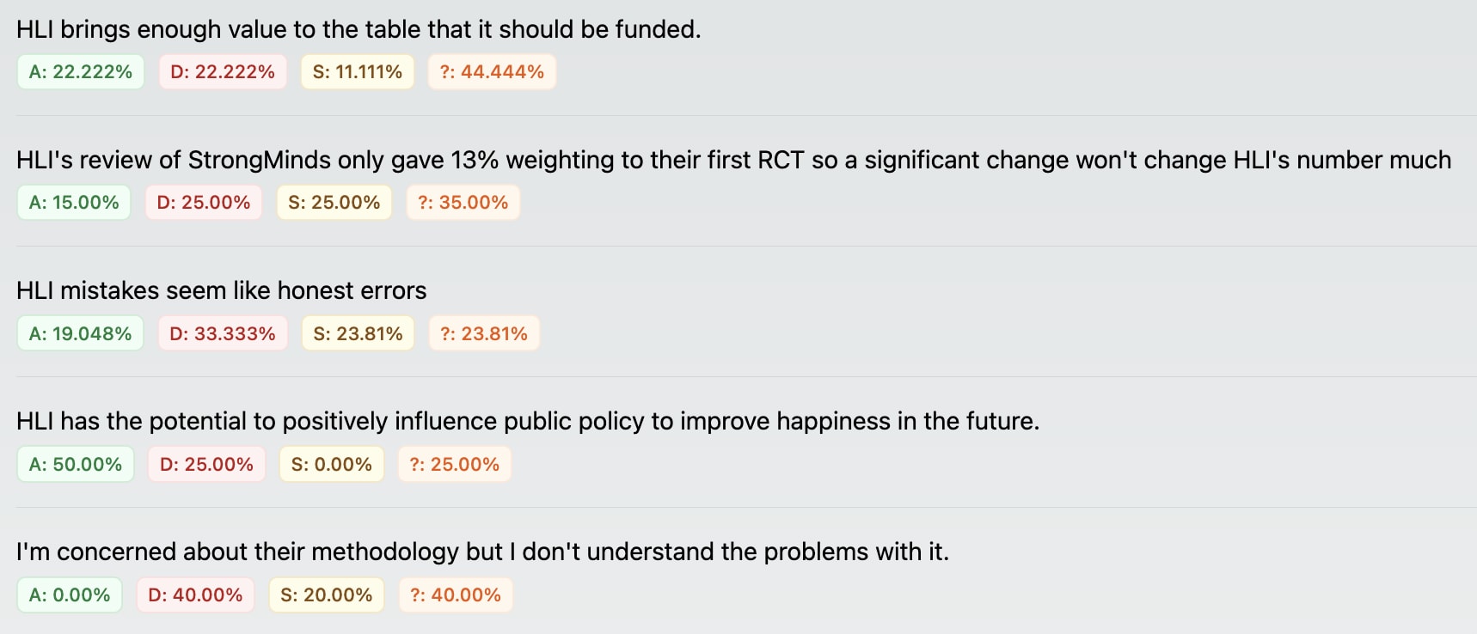The width and height of the screenshot is (1477, 634).
Task: Click the 'S: 25.00%' badge
Action: (334, 203)
